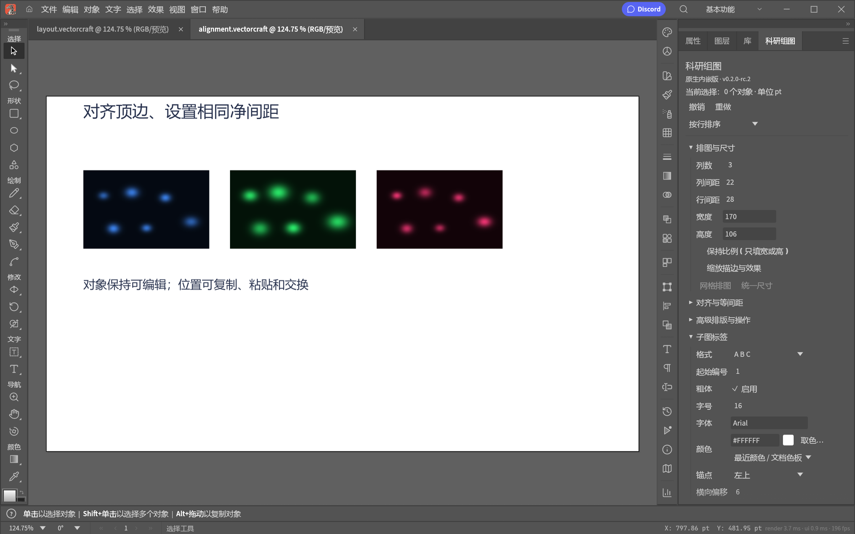
Task: Select the Lasso tool
Action: pyautogui.click(x=14, y=85)
